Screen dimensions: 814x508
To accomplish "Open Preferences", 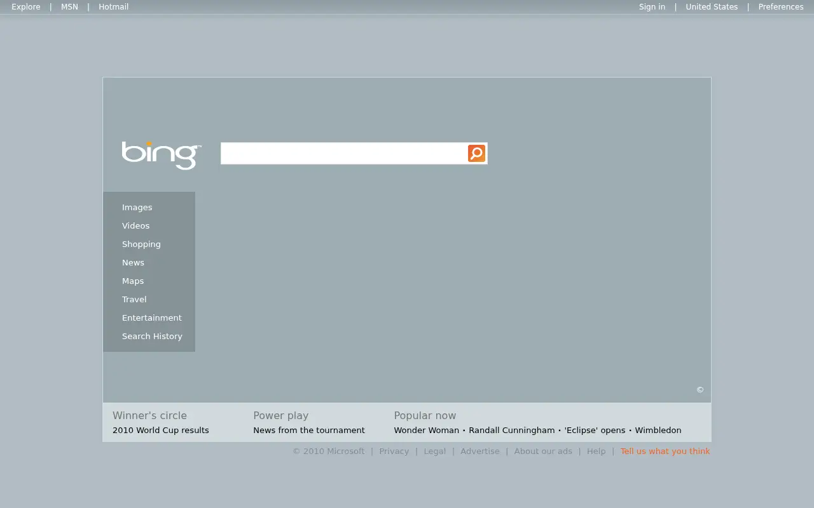I will coord(781,7).
